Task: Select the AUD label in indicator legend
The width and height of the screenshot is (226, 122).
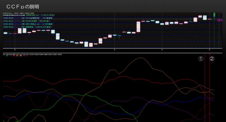Action: point(21,54)
